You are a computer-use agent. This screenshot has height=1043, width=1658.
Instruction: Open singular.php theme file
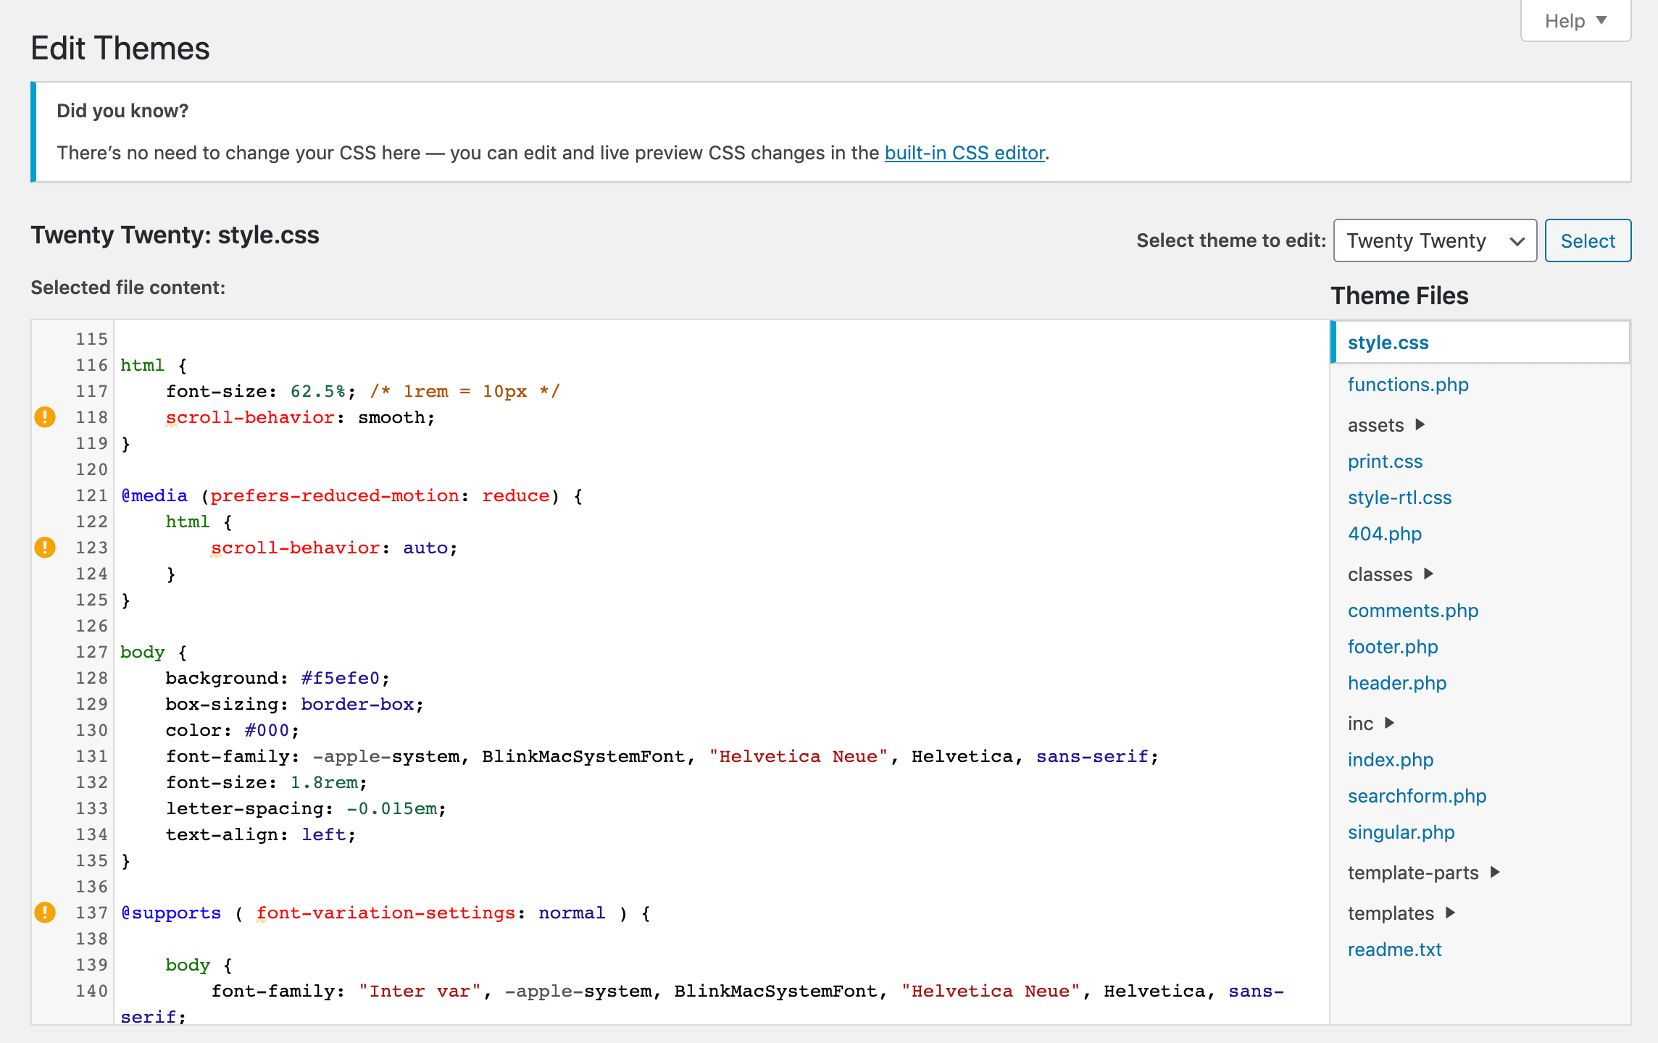point(1401,832)
